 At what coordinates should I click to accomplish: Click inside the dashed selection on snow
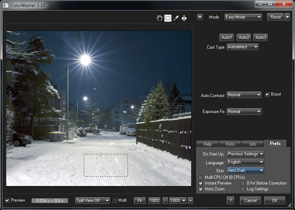point(106,165)
